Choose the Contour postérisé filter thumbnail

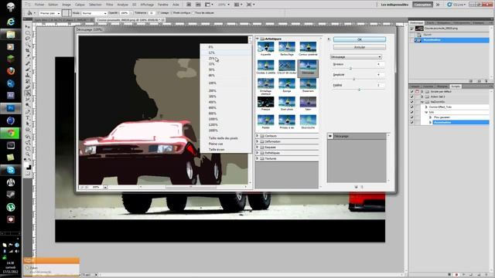pyautogui.click(x=308, y=49)
